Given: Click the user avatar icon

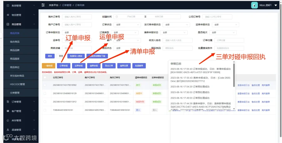Looking at the screenshot, I should pos(254,5).
